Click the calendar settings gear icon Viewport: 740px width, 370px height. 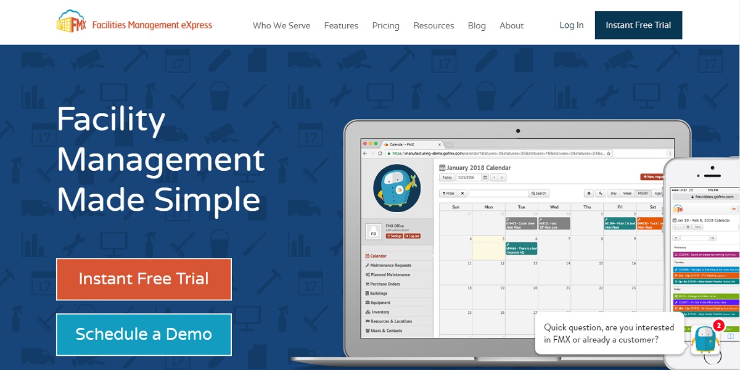[589, 193]
